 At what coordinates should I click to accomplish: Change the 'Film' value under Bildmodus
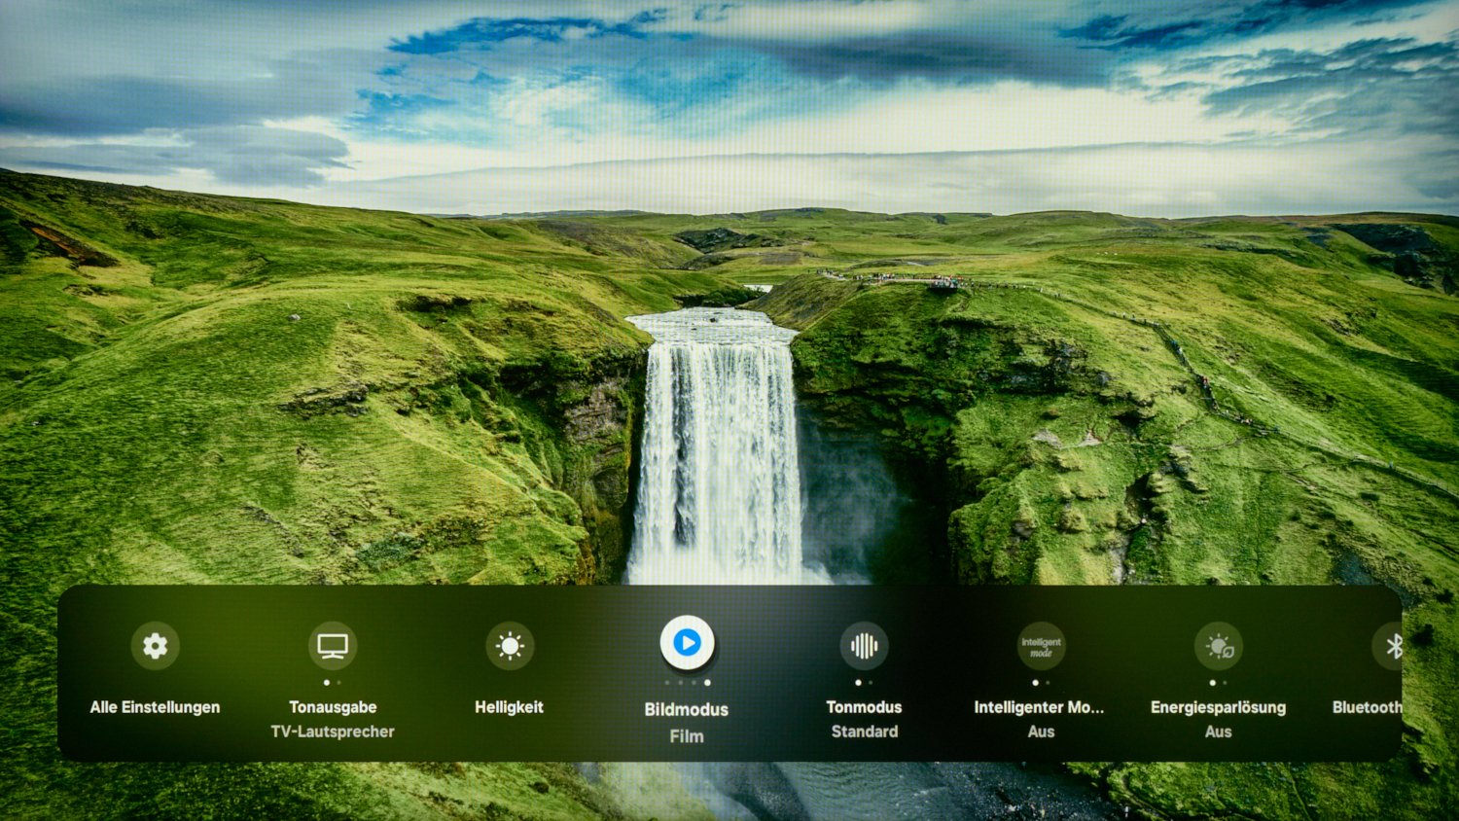tap(687, 736)
